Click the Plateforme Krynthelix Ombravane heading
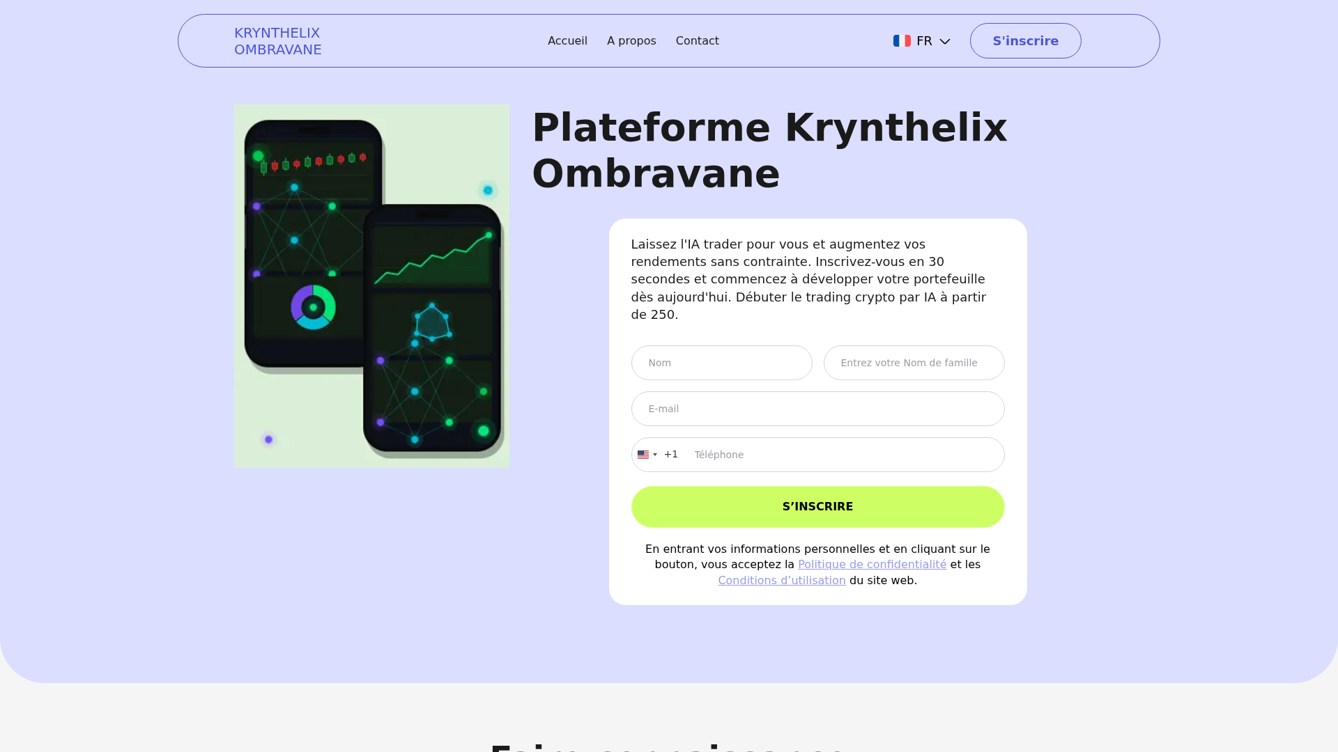 coord(769,150)
